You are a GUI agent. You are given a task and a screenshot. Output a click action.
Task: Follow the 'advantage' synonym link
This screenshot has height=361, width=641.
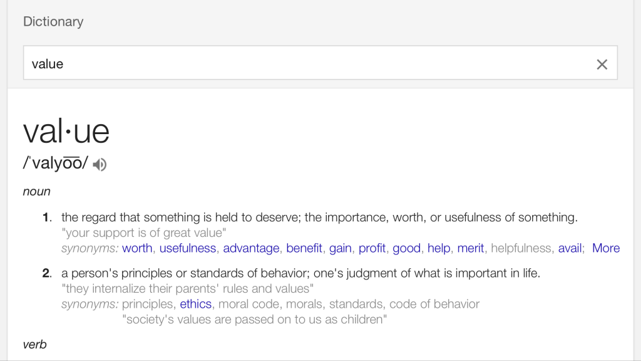click(x=251, y=248)
